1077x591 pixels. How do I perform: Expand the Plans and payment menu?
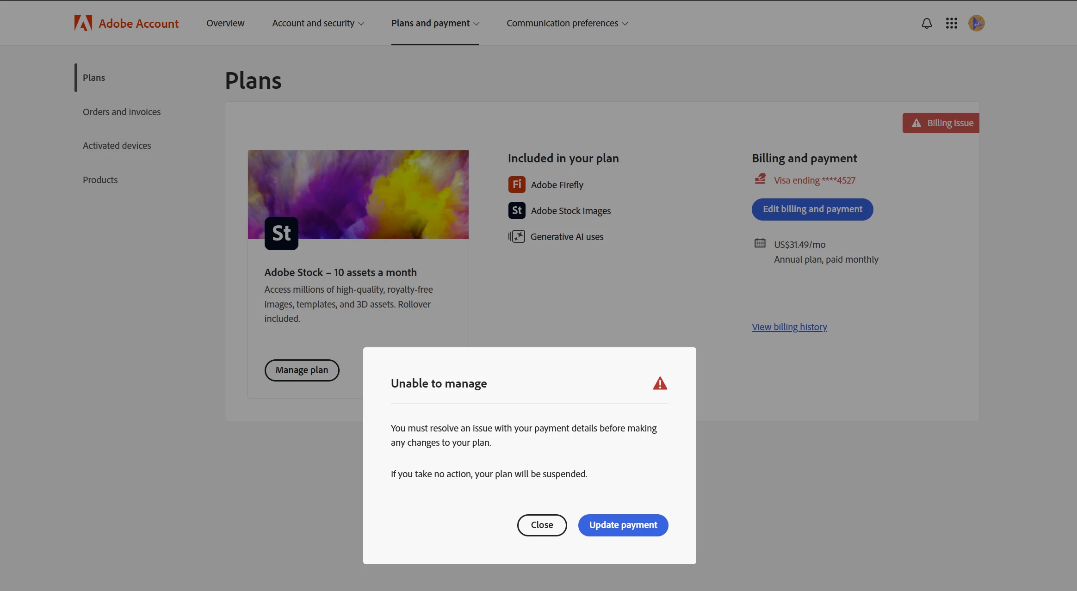[x=435, y=23]
